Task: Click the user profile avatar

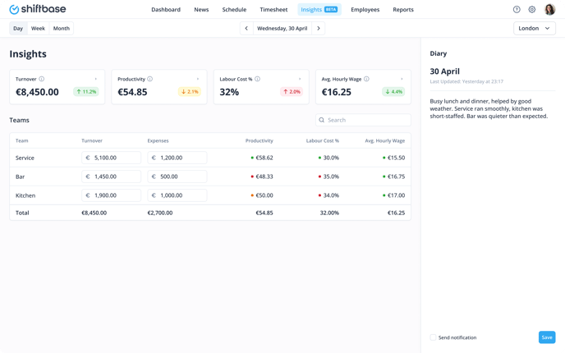Action: click(550, 10)
